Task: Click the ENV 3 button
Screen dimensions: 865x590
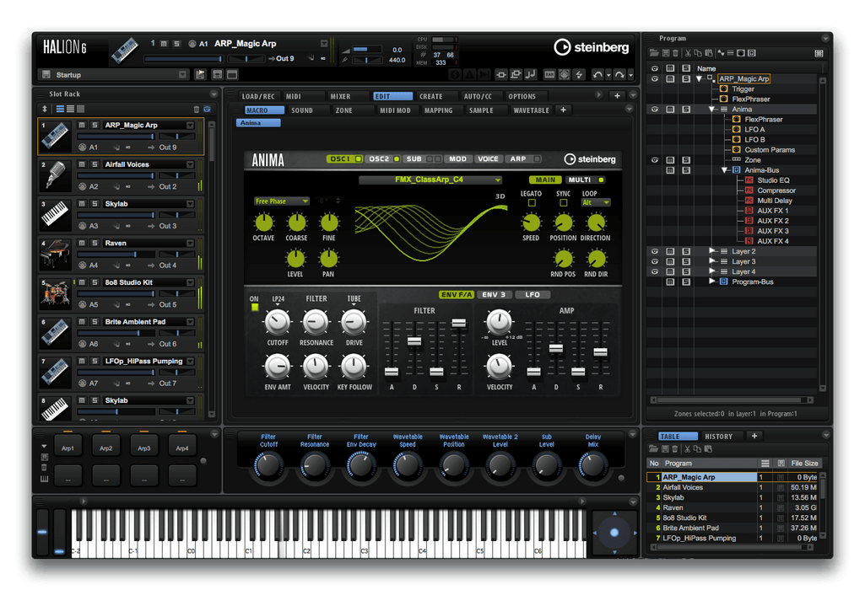Action: tap(495, 295)
